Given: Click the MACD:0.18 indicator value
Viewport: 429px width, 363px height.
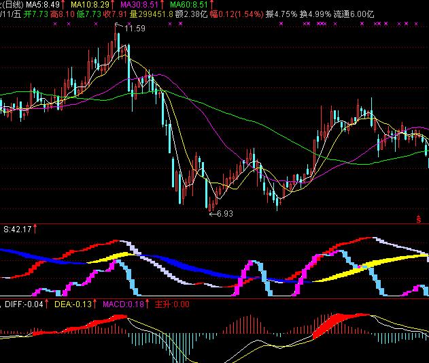Looking at the screenshot, I should (123, 304).
